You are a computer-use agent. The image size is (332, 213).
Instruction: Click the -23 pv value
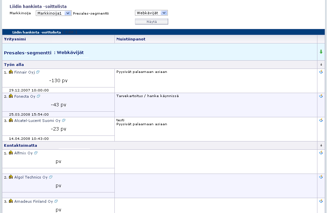pyautogui.click(x=58, y=129)
